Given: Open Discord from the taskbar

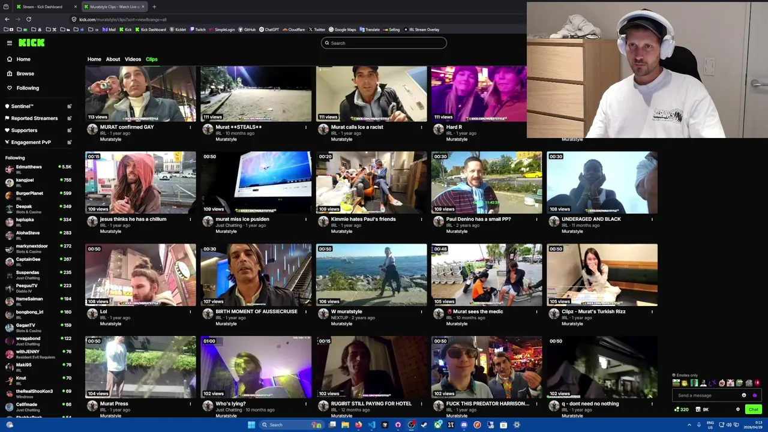Looking at the screenshot, I should 464,425.
